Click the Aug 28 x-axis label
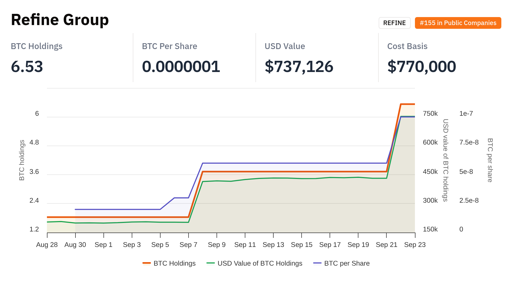Viewport: 512px width, 288px height. 47,245
